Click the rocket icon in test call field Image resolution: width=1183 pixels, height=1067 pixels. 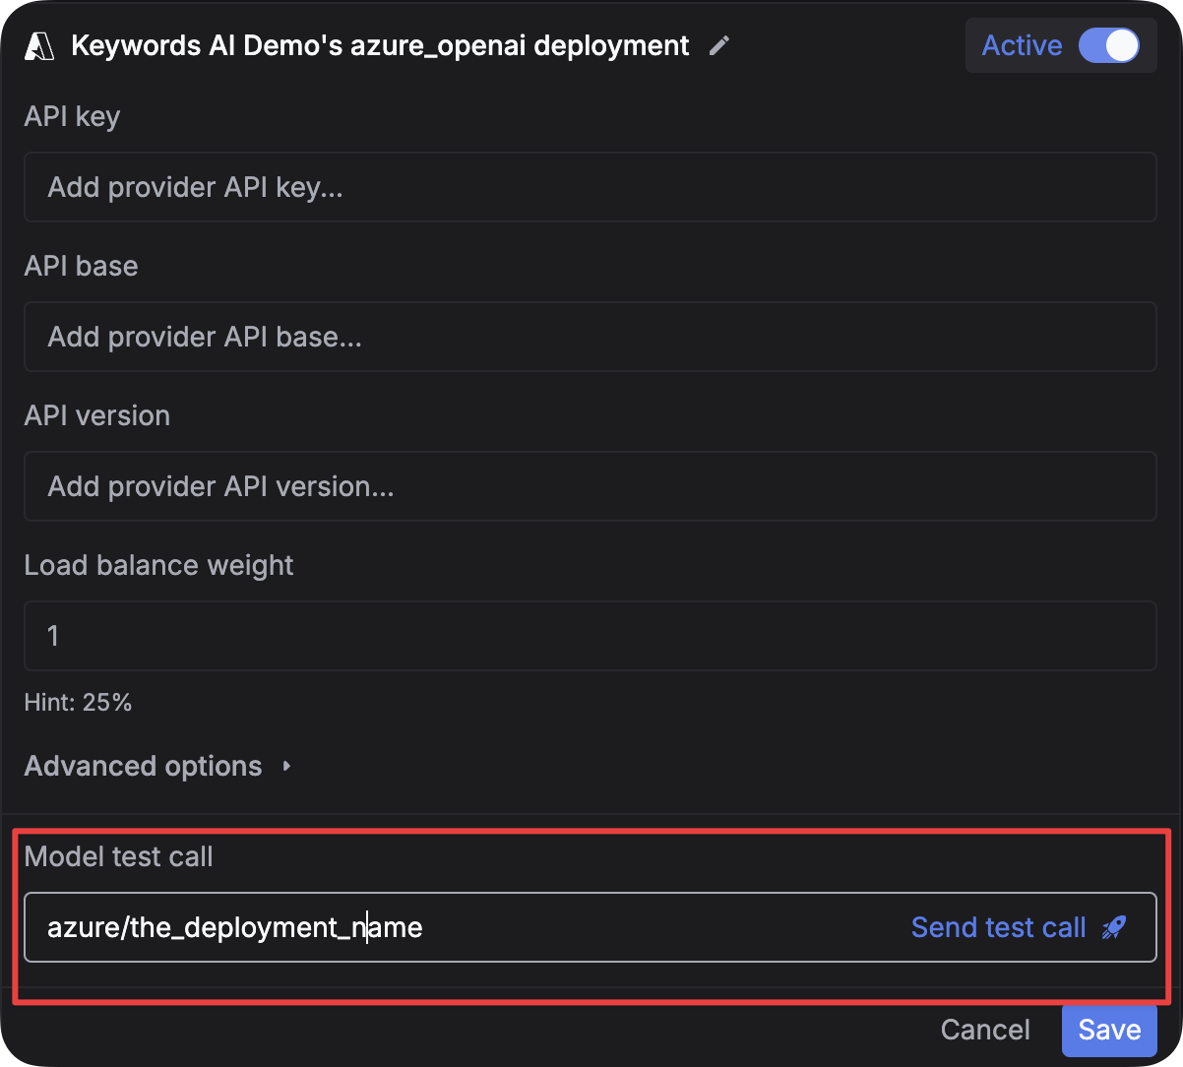(x=1114, y=927)
